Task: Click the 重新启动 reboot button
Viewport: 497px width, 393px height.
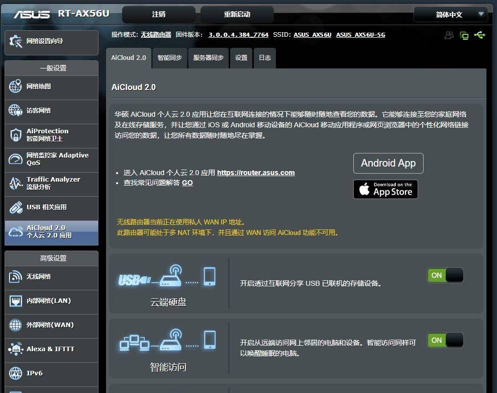Action: (x=237, y=14)
